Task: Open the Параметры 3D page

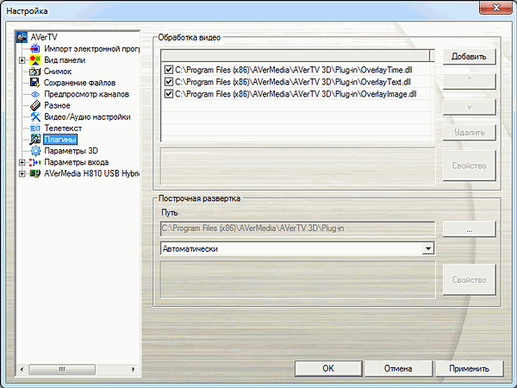Action: pyautogui.click(x=72, y=151)
